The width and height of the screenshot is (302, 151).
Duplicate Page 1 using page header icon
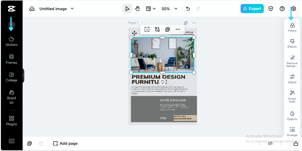tap(186, 23)
